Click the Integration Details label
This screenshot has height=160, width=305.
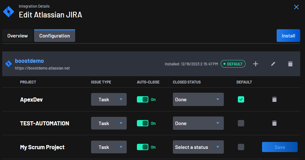(x=34, y=6)
